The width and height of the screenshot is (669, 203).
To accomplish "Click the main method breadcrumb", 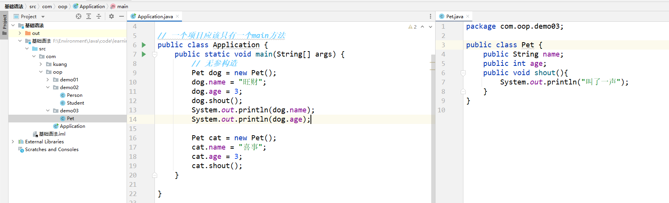I will click(x=119, y=7).
